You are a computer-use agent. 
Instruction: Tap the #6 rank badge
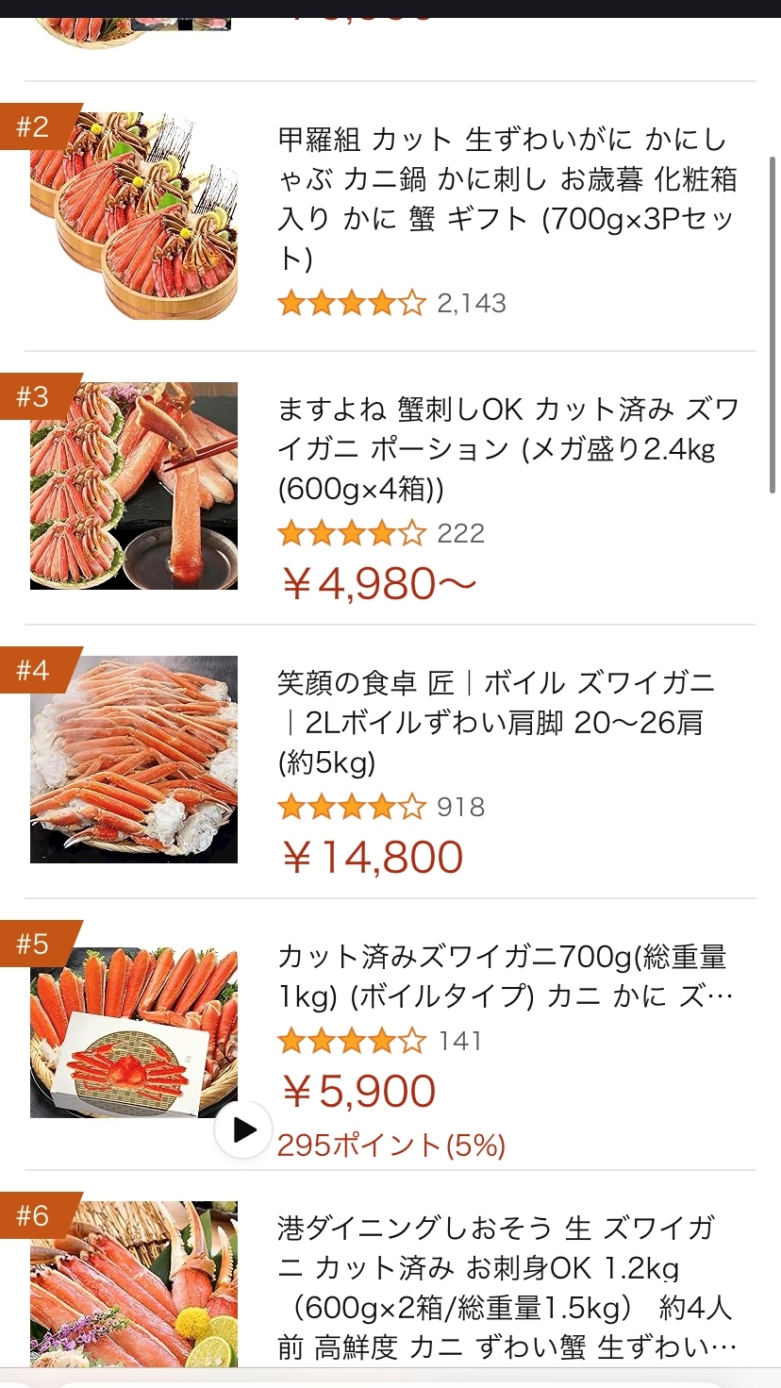pyautogui.click(x=38, y=1216)
